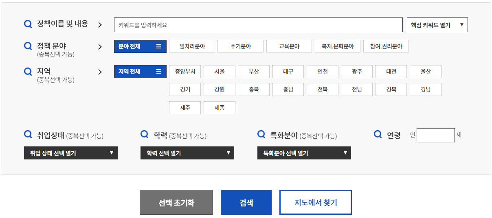Click the magnifier icon beside 정책 분야
Viewport: 492px width, 218px height.
28,46
